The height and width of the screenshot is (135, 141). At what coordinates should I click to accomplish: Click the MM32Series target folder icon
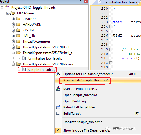pyautogui.click(x=13, y=13)
